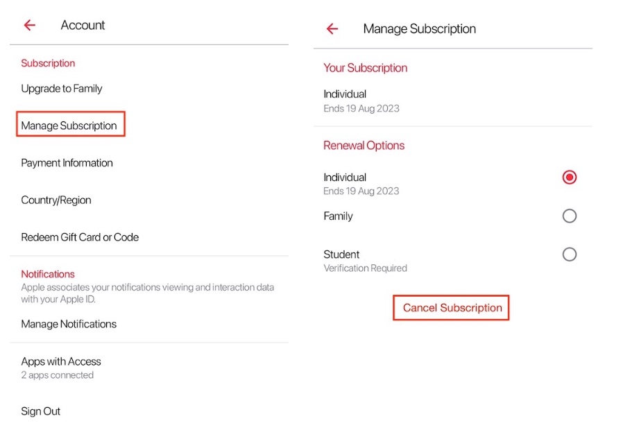Choose the Family plan radio button
Screen dimensions: 623x439
click(569, 216)
